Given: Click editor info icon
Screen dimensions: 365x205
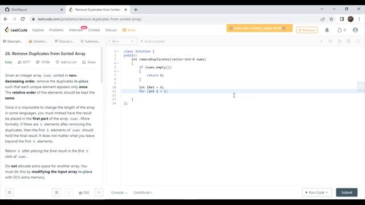Looking at the screenshot, I should tap(322, 41).
